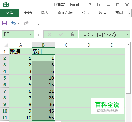Select row 8 header
The width and height of the screenshot is (132, 122).
click(5, 98)
